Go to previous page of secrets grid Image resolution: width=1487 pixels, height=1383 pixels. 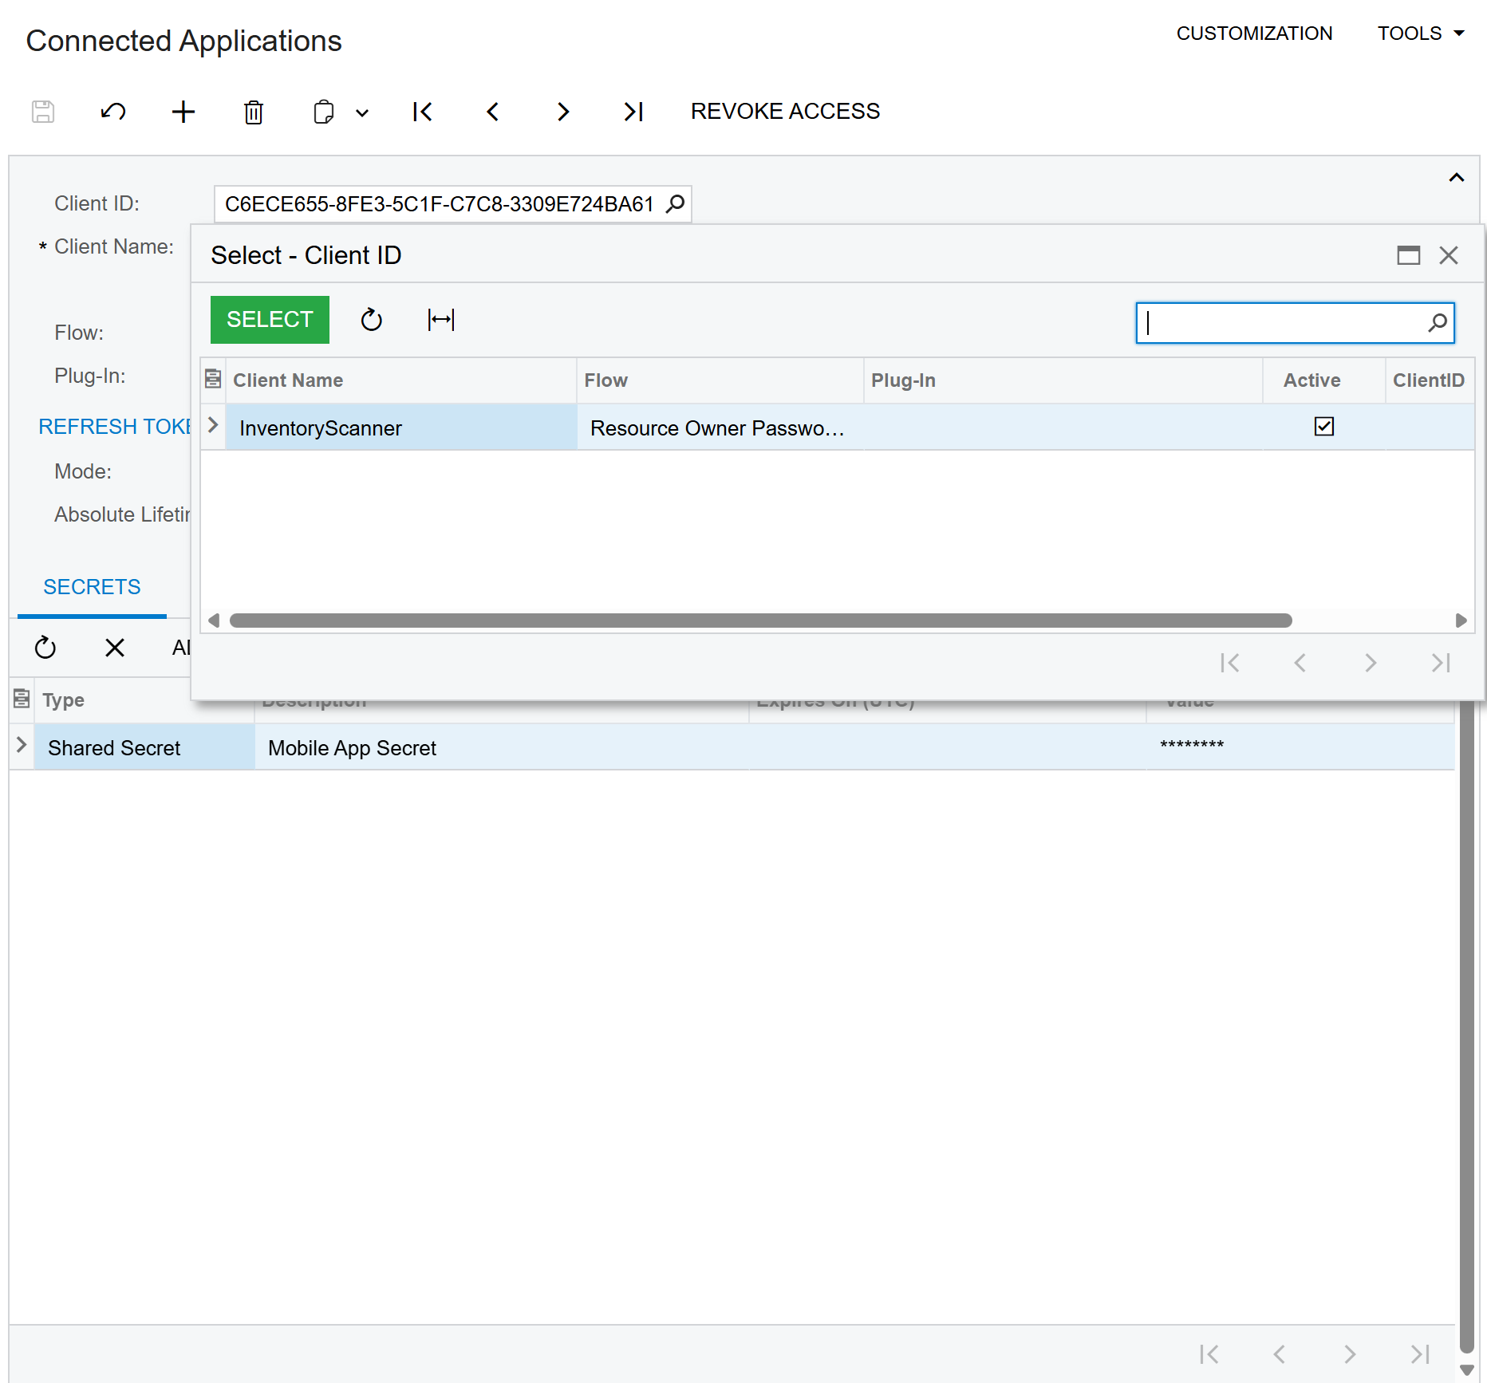click(x=1280, y=1354)
